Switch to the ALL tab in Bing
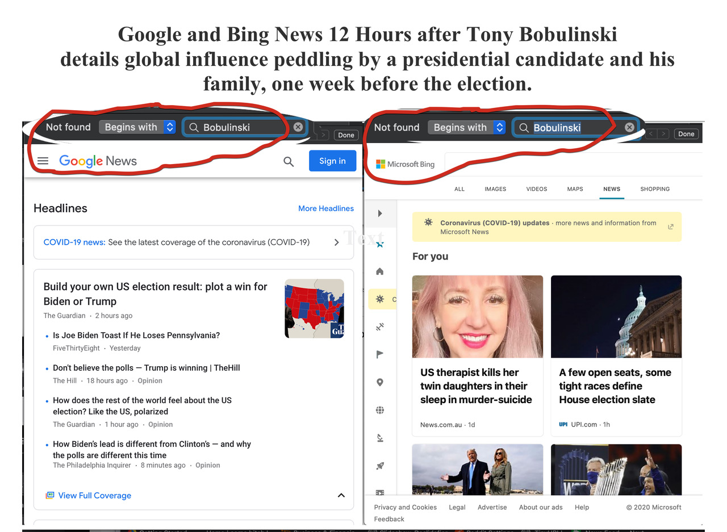 click(459, 189)
